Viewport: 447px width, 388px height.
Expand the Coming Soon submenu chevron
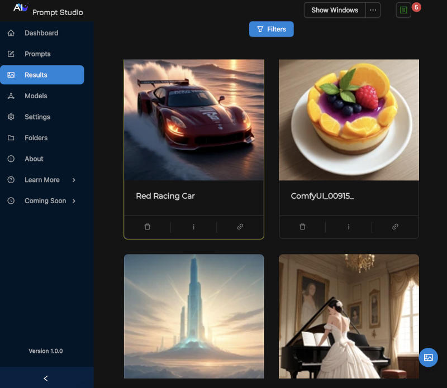click(74, 201)
